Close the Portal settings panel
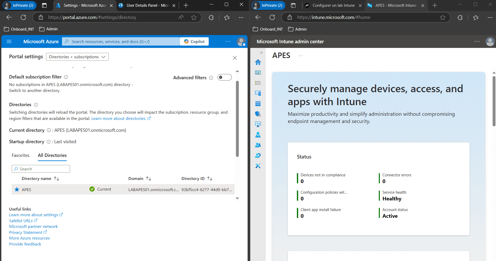This screenshot has height=261, width=496. [235, 58]
